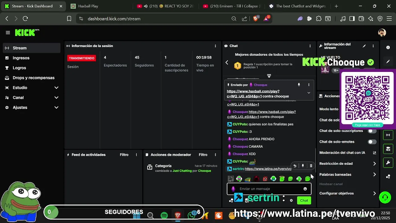
Task: Open the green headset support button
Action: pos(385,197)
